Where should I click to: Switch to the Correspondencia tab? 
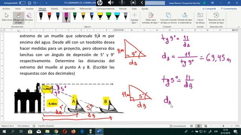(105, 9)
